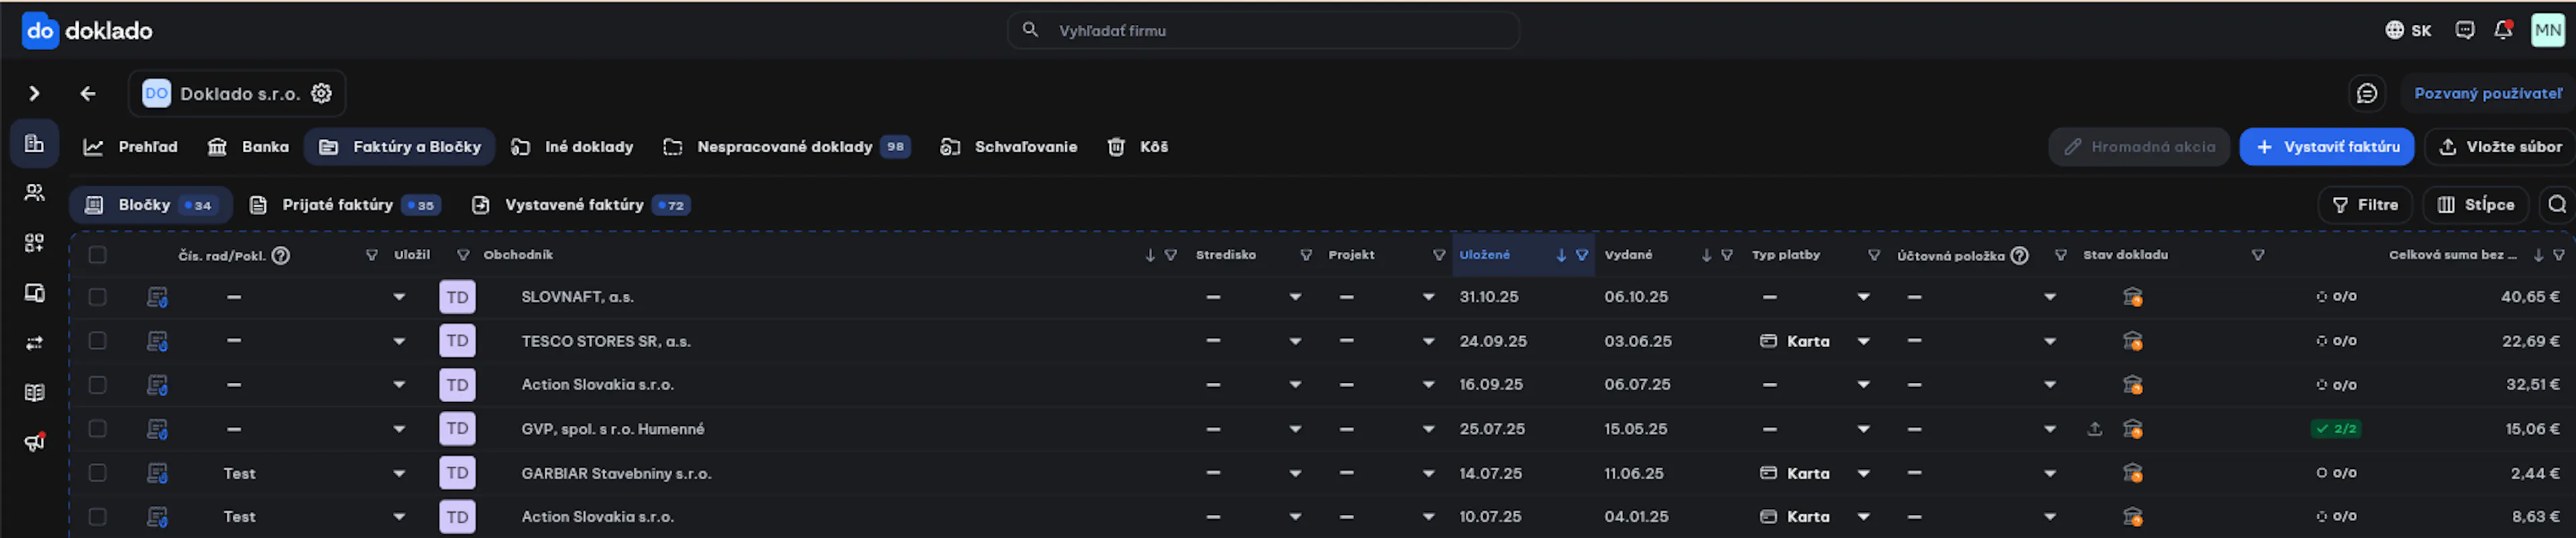Switch to the Prehľad tab
This screenshot has height=538, width=2576.
click(130, 147)
